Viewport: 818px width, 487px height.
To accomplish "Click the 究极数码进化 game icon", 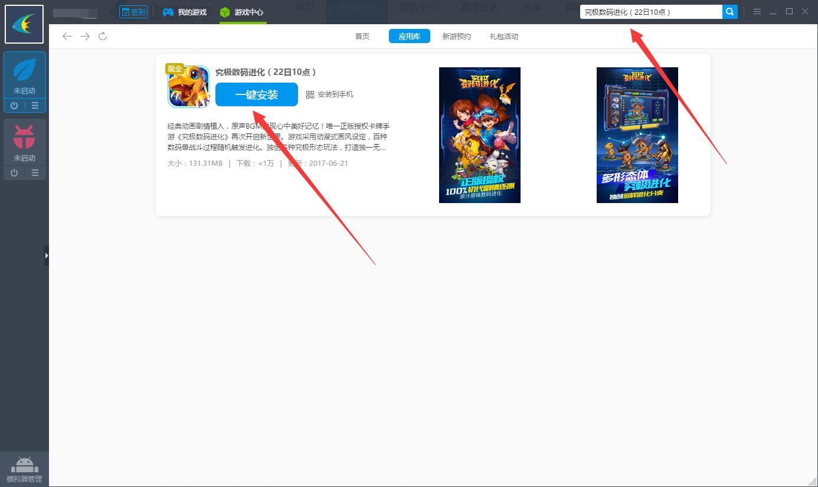I will point(189,87).
